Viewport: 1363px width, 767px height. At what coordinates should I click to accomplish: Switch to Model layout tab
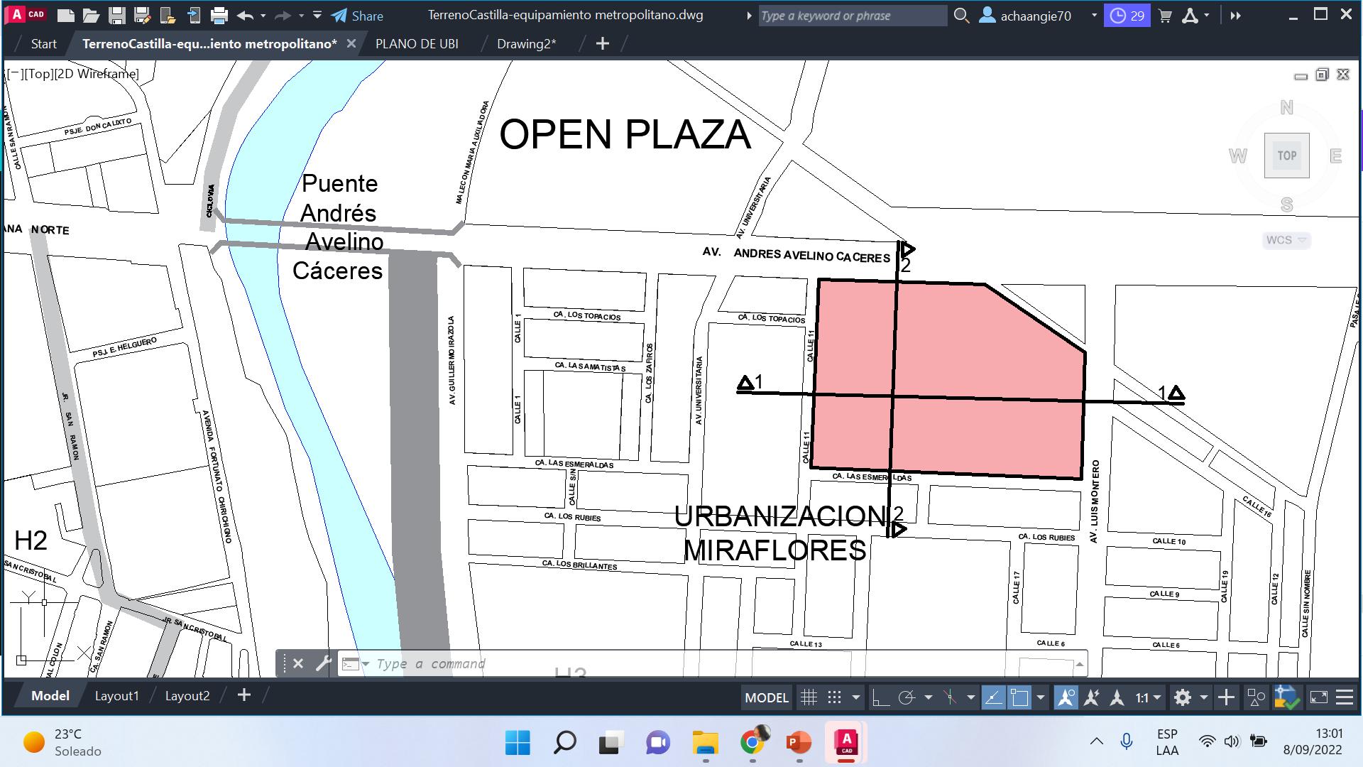point(50,696)
